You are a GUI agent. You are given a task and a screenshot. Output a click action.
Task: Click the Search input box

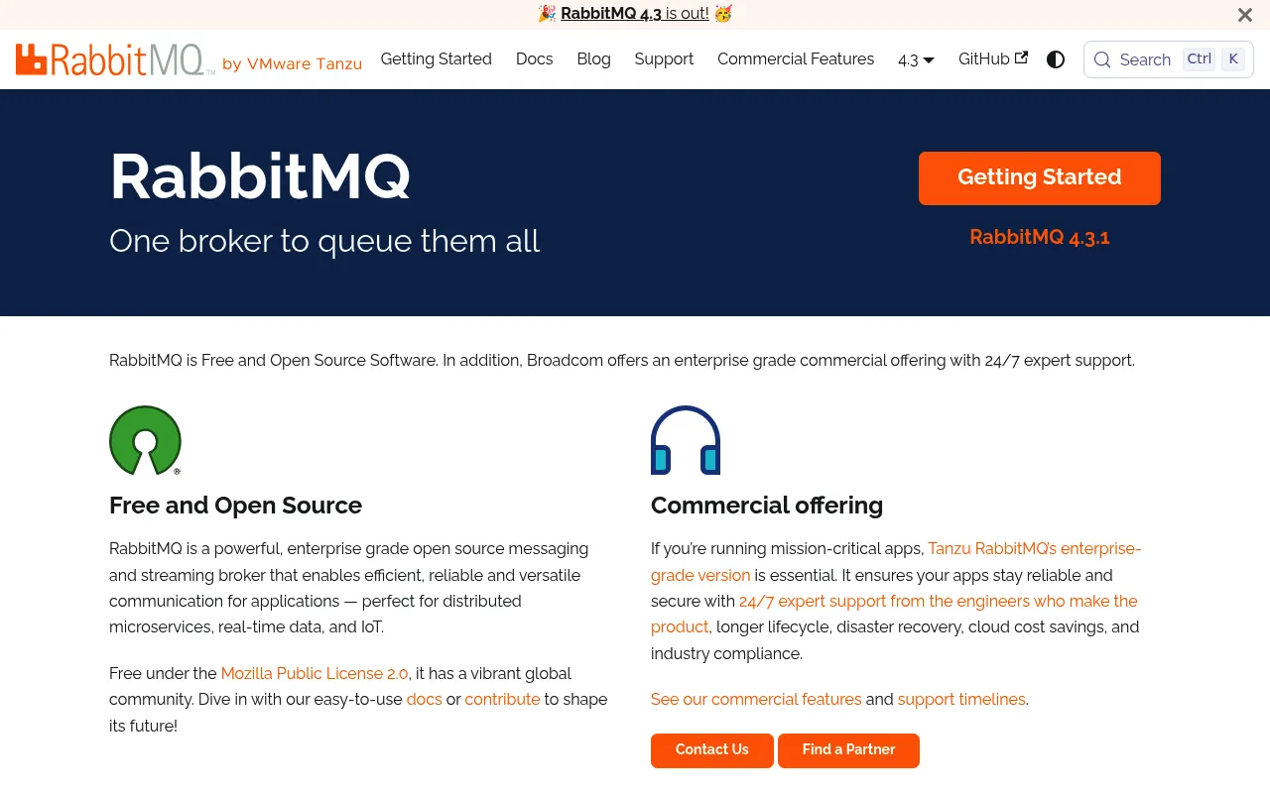(1169, 59)
